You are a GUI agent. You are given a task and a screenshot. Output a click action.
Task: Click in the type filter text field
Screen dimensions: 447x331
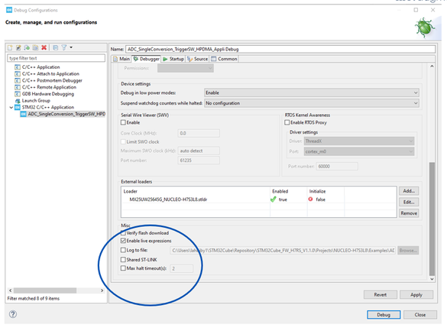56,58
